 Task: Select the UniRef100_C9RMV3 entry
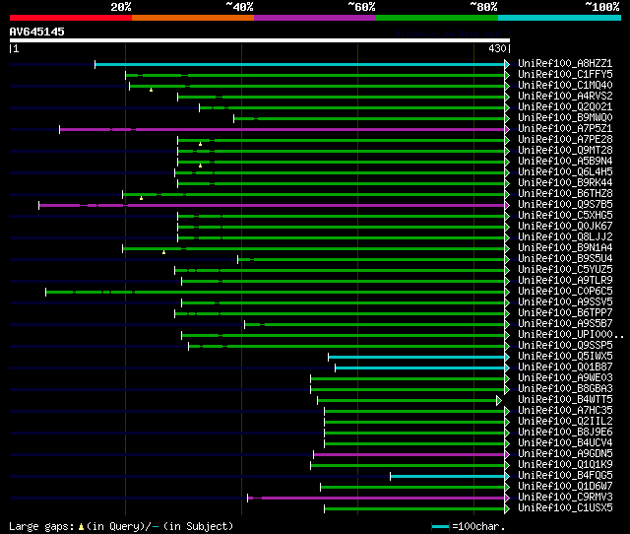[x=565, y=498]
